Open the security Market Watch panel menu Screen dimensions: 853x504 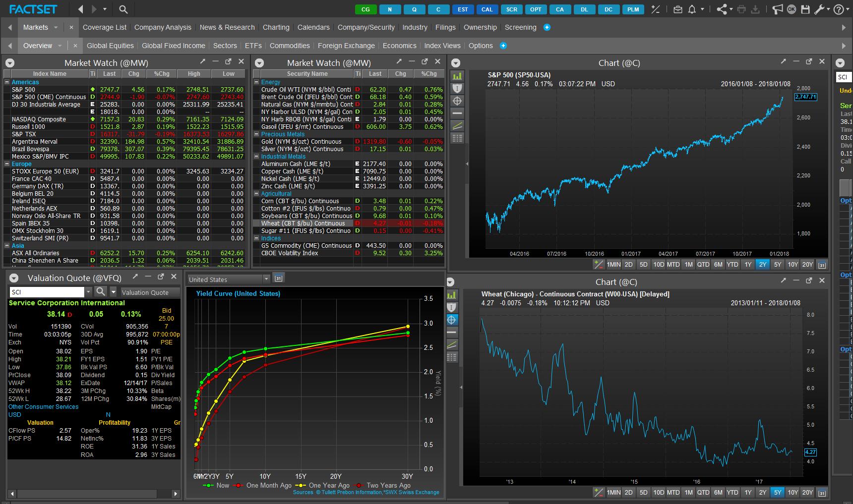coord(259,63)
